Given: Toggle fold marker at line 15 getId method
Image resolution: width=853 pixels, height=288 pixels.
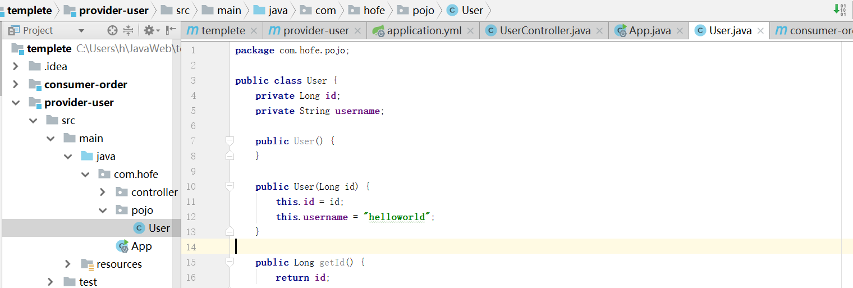Looking at the screenshot, I should pos(230,262).
